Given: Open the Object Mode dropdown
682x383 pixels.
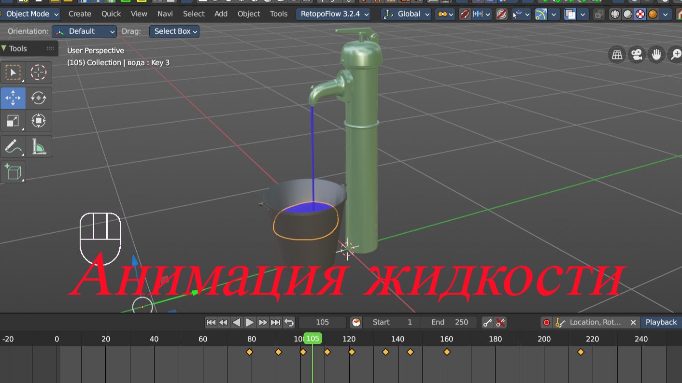Looking at the screenshot, I should (30, 14).
